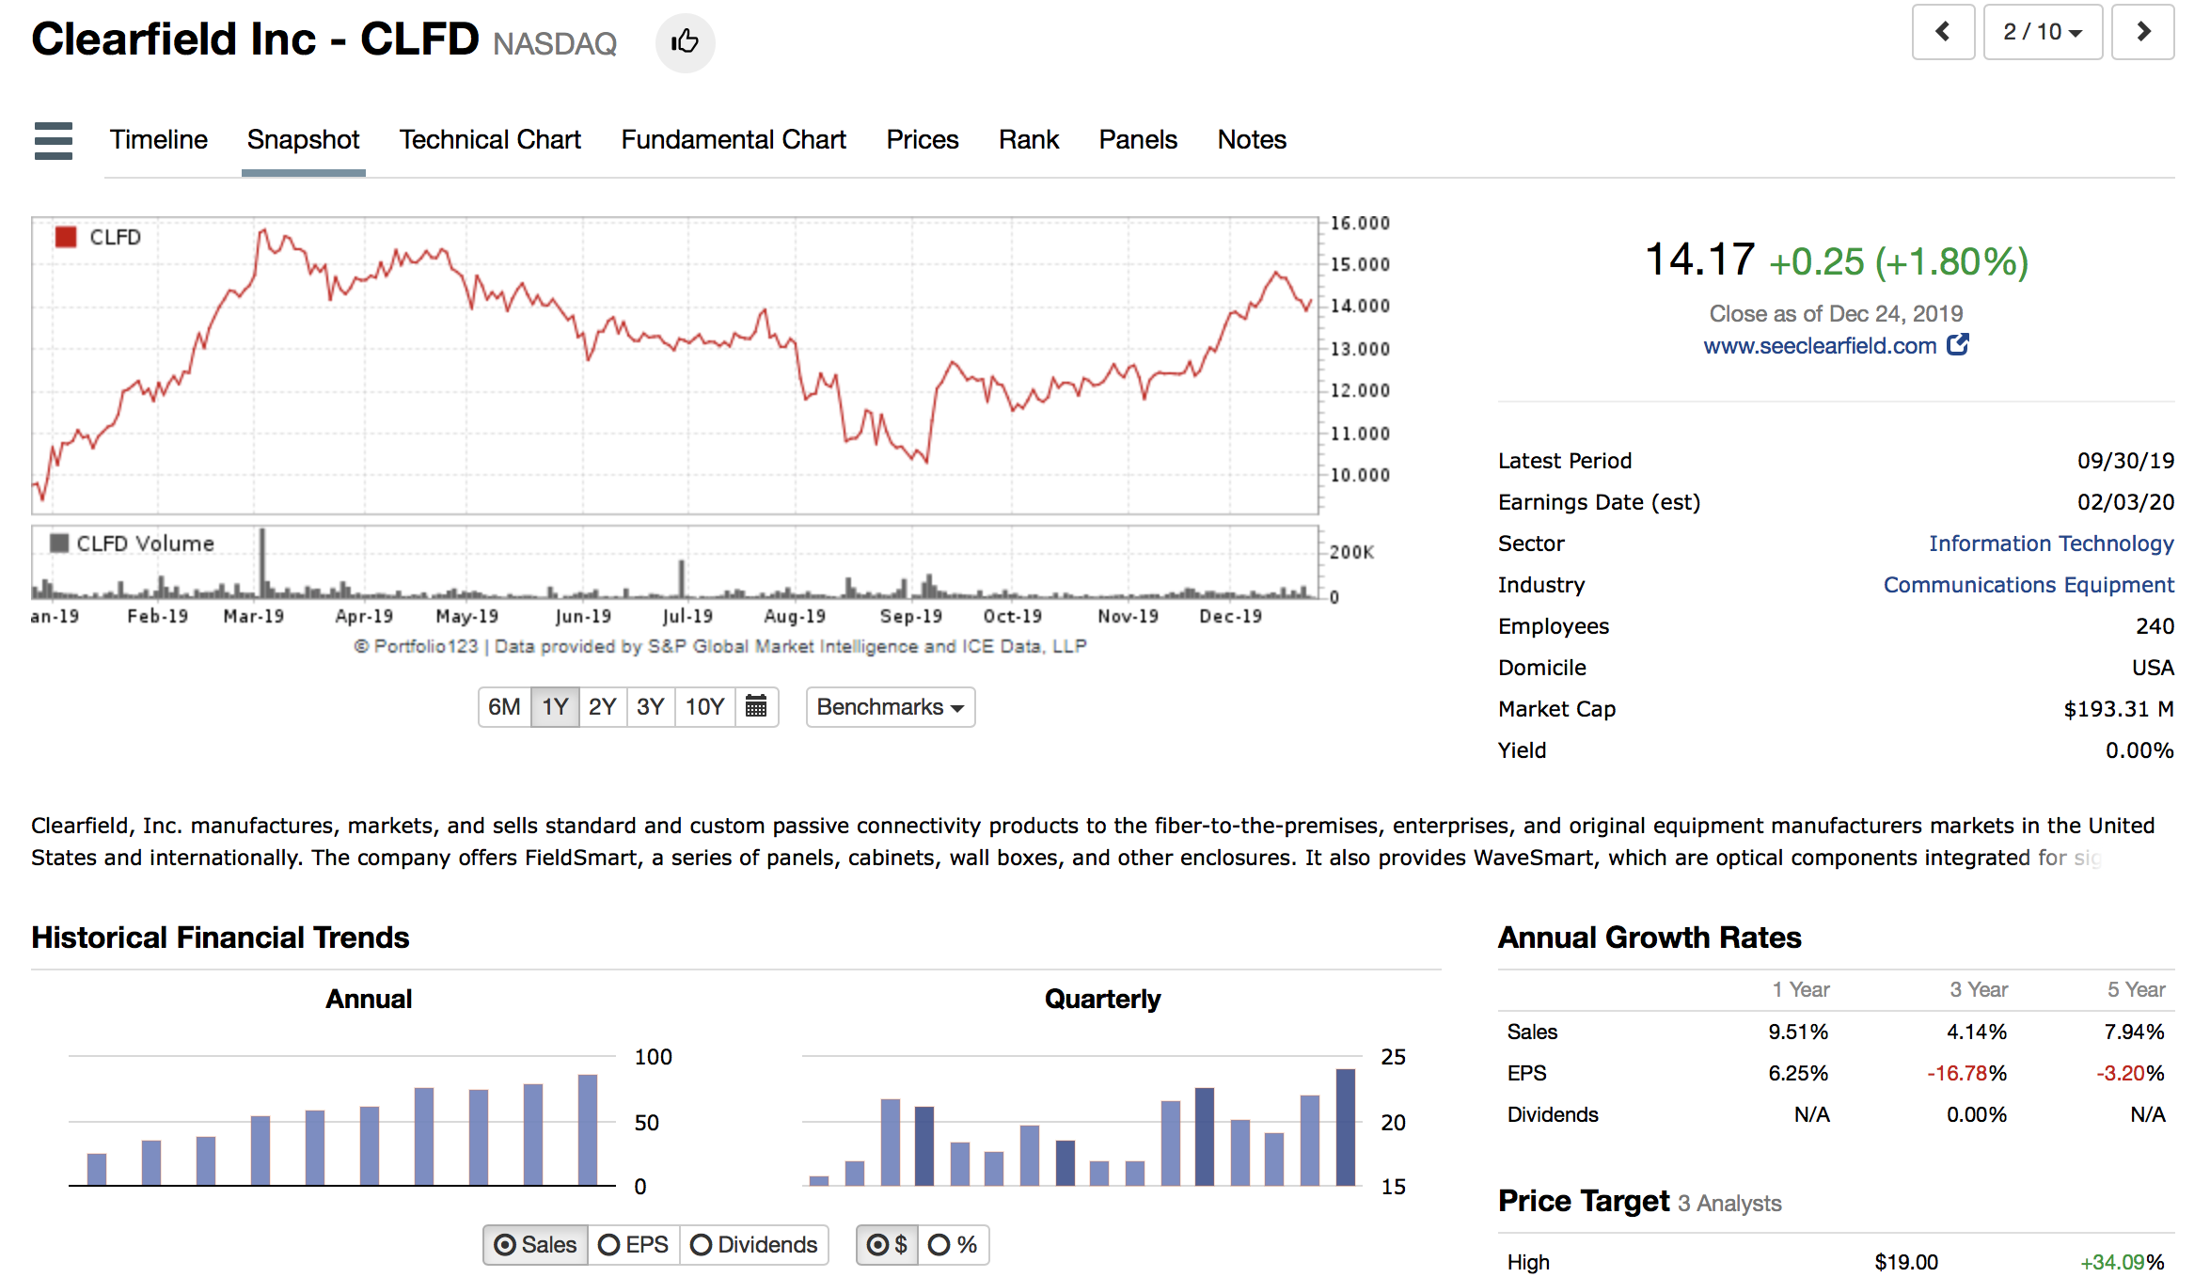
Task: Switch to the Fundamental Chart tab
Action: click(x=733, y=140)
